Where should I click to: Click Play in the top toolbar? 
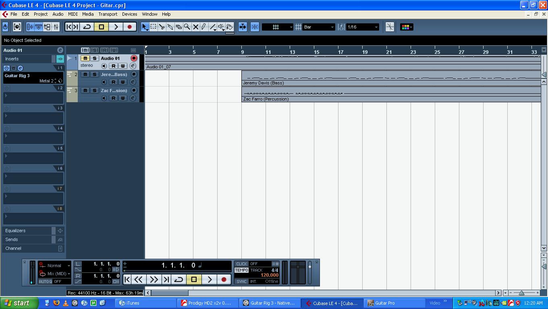point(116,27)
